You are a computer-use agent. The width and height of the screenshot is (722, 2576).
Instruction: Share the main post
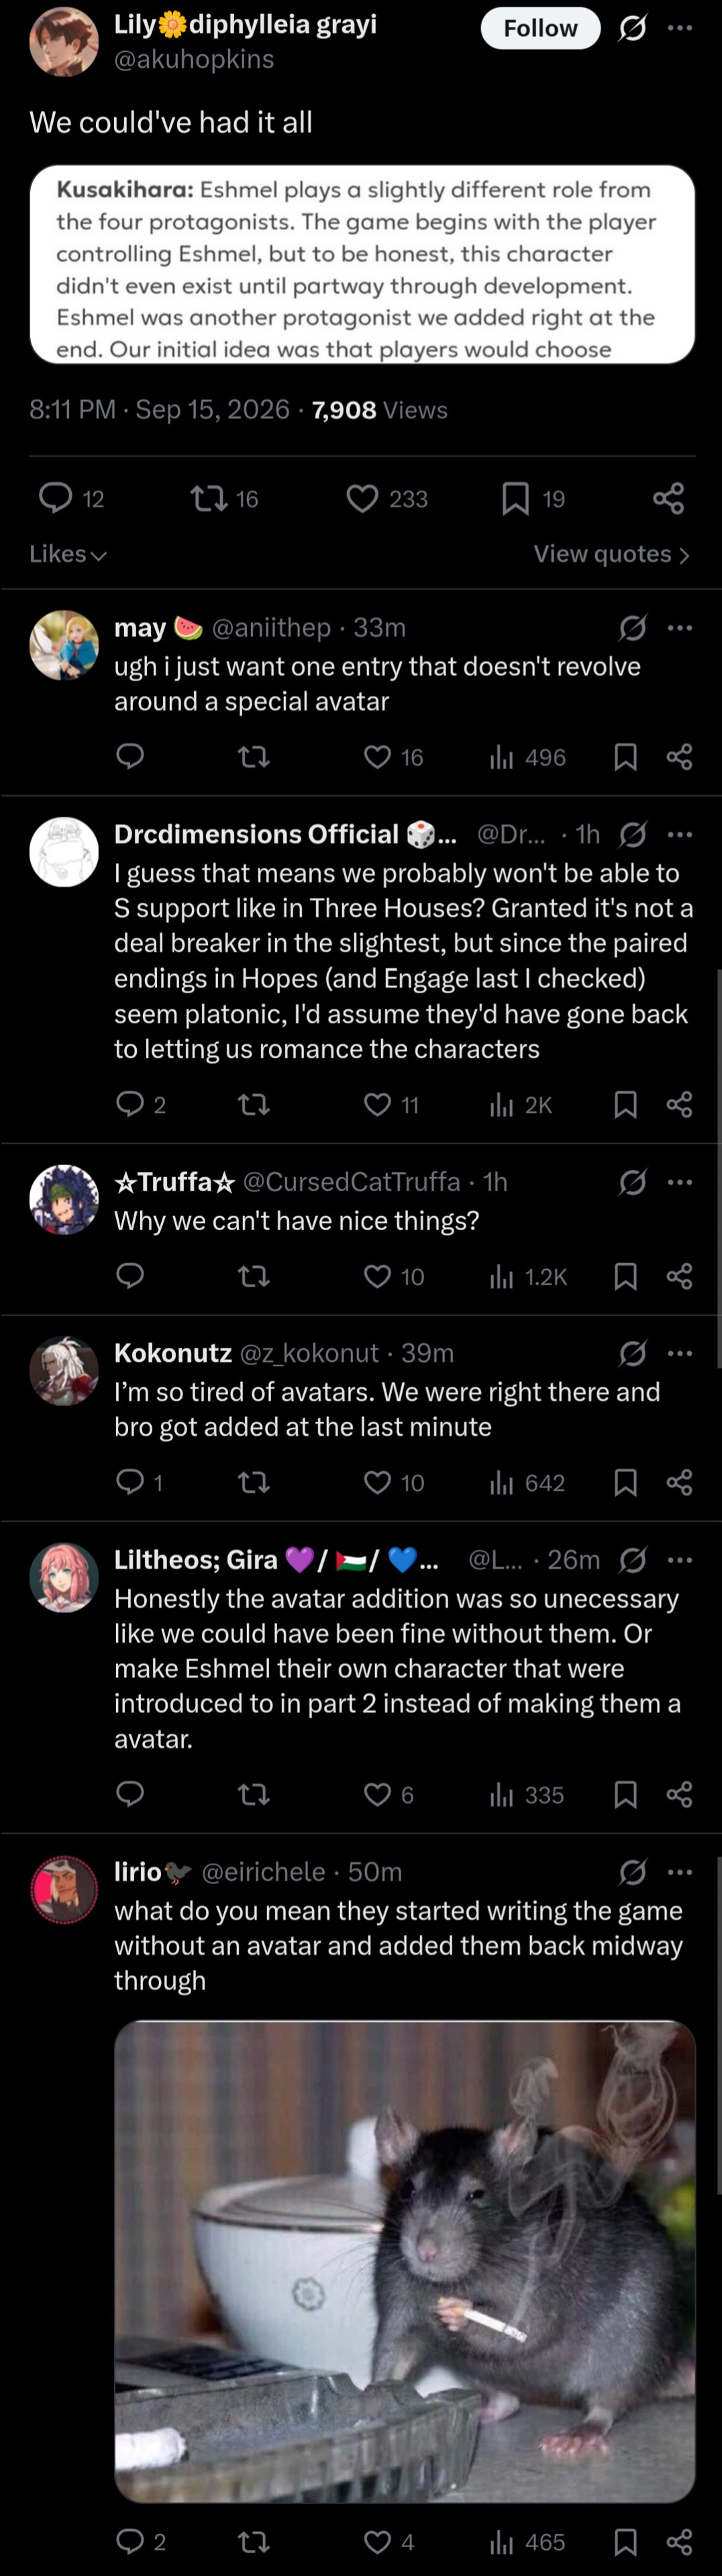(668, 498)
